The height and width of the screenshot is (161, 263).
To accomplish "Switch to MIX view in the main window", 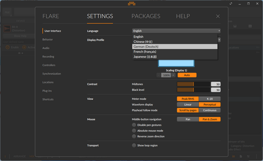I will pyautogui.click(x=32, y=156).
